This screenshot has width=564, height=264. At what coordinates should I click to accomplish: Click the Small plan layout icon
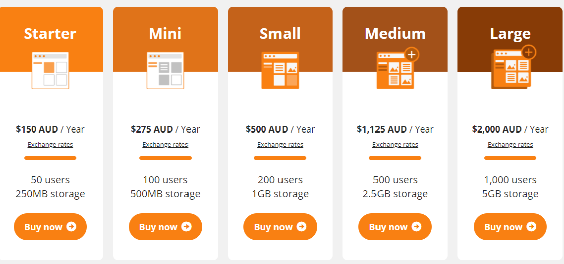click(x=280, y=70)
